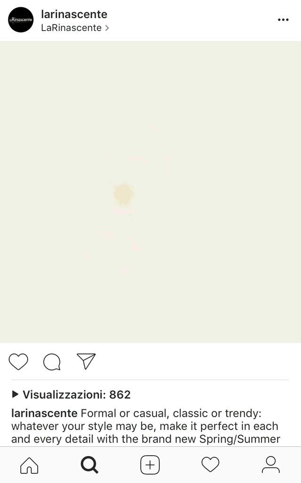Tap the larinascente username in post header
301x483 pixels.
click(74, 14)
